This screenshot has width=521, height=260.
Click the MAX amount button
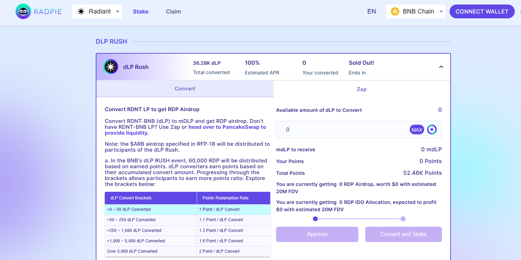417,129
